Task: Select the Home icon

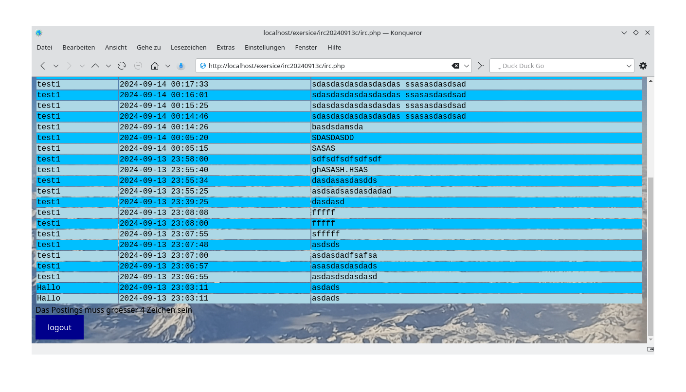Action: click(x=155, y=66)
